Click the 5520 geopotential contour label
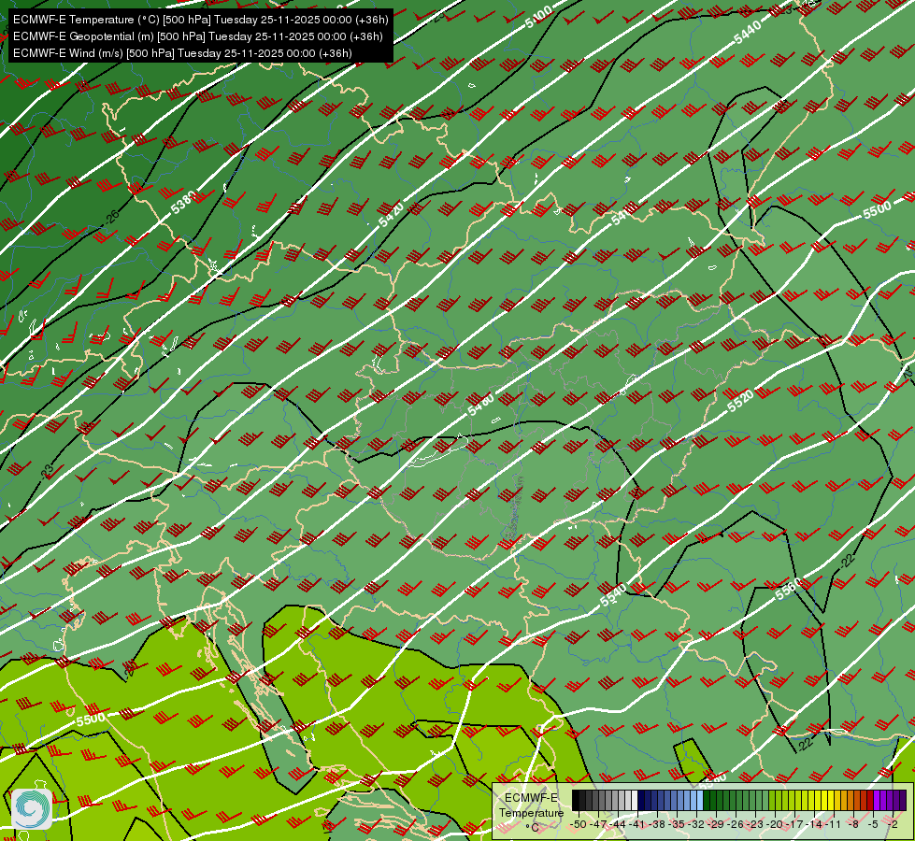Viewport: 915px width, 841px height. coord(740,401)
